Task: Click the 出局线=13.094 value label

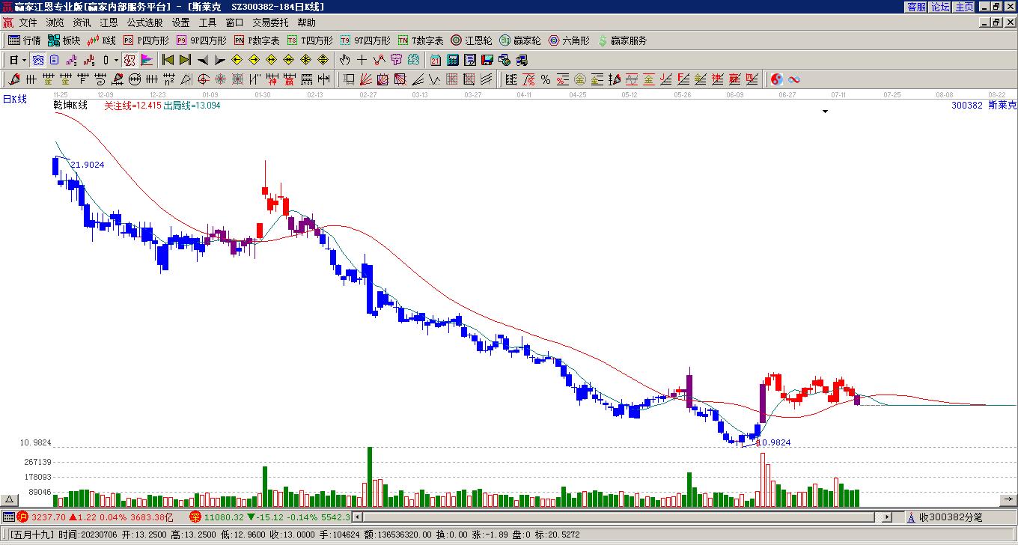Action: (x=192, y=106)
